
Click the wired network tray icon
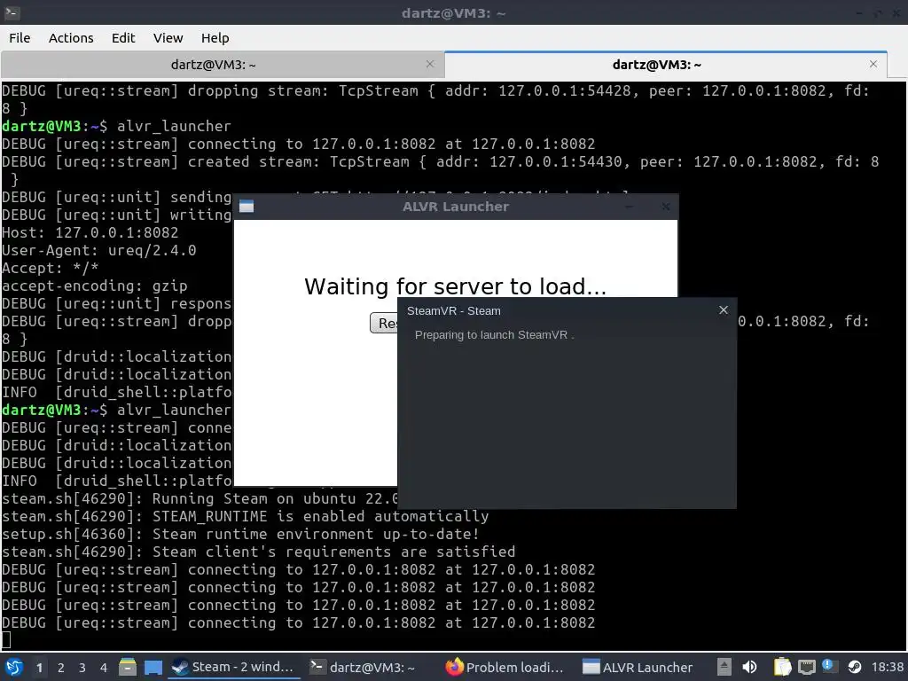(807, 667)
